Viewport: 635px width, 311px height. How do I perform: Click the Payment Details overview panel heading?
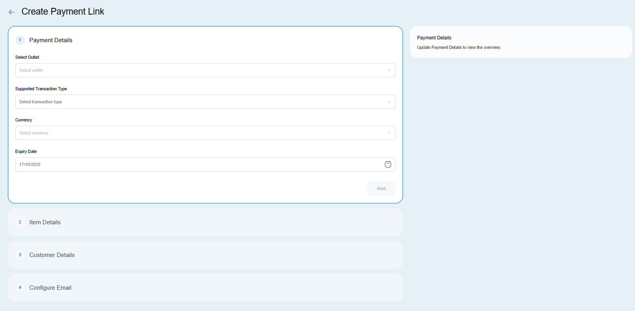[434, 38]
